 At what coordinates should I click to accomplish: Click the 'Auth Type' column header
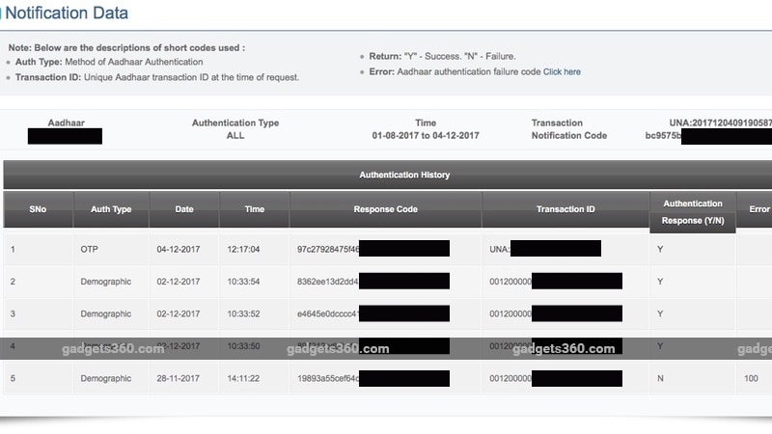[111, 209]
